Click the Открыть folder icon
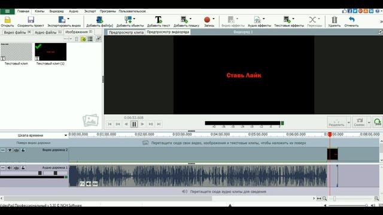Image resolution: width=383 pixels, height=215 pixels. [x=8, y=20]
